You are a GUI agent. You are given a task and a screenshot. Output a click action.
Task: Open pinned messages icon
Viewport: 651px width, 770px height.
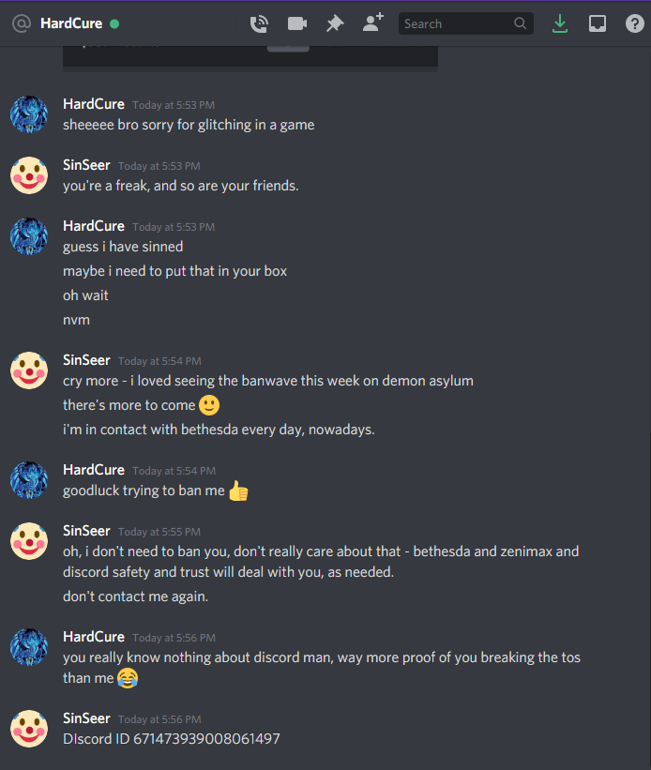click(x=335, y=23)
